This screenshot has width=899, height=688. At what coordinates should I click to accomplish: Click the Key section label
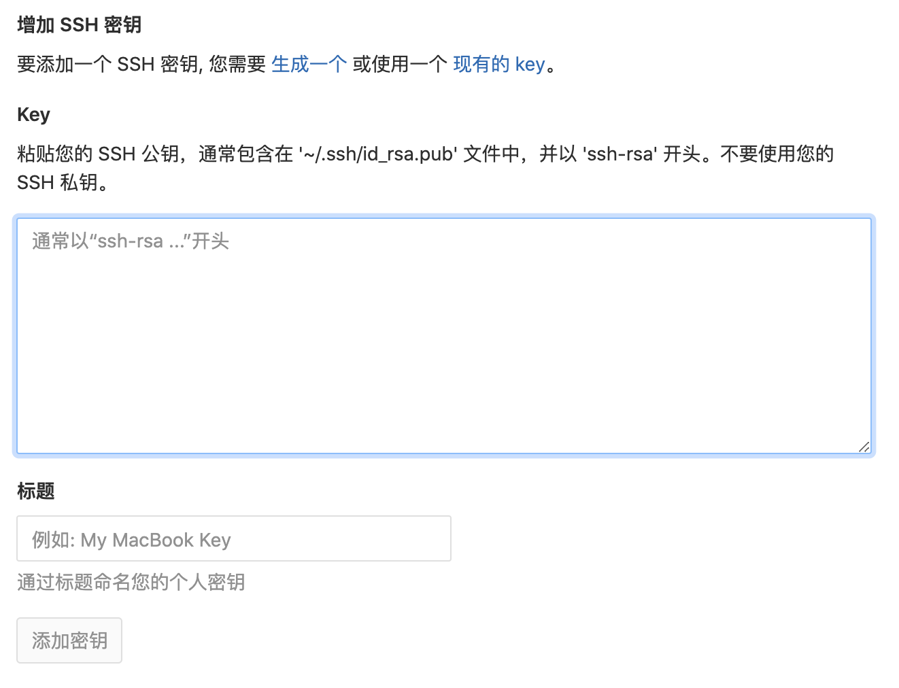[33, 114]
